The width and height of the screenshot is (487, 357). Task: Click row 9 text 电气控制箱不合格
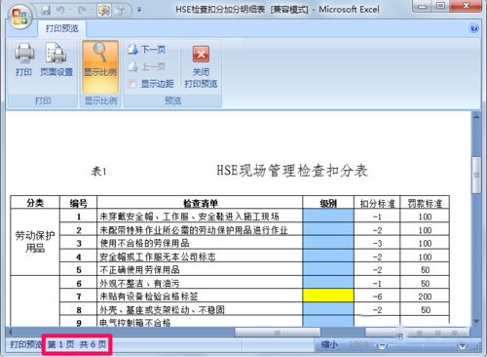click(135, 323)
